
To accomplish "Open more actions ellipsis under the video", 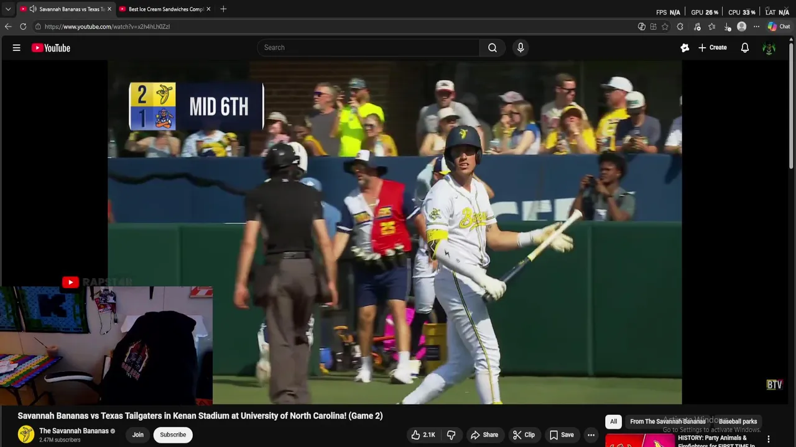I will pyautogui.click(x=591, y=435).
